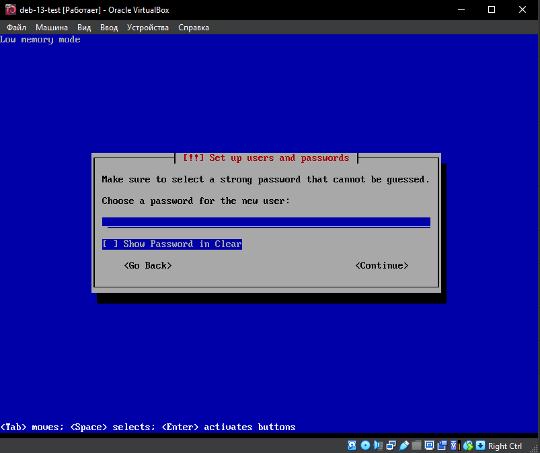Click the display monitor status icon

pyautogui.click(x=429, y=446)
